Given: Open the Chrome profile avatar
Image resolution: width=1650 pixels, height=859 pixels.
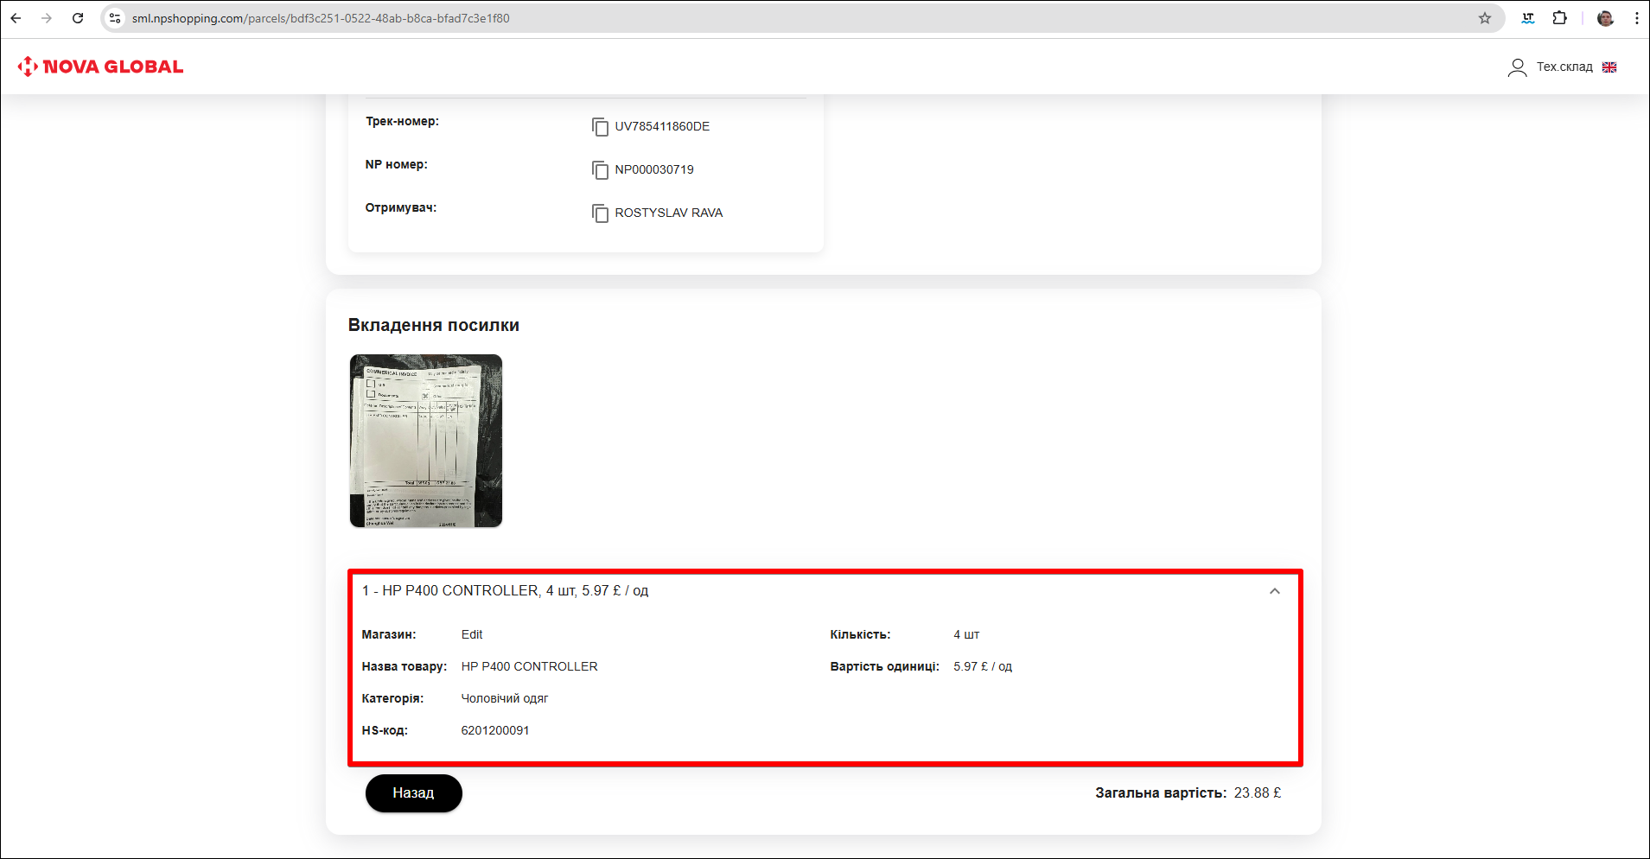Looking at the screenshot, I should pos(1605,18).
